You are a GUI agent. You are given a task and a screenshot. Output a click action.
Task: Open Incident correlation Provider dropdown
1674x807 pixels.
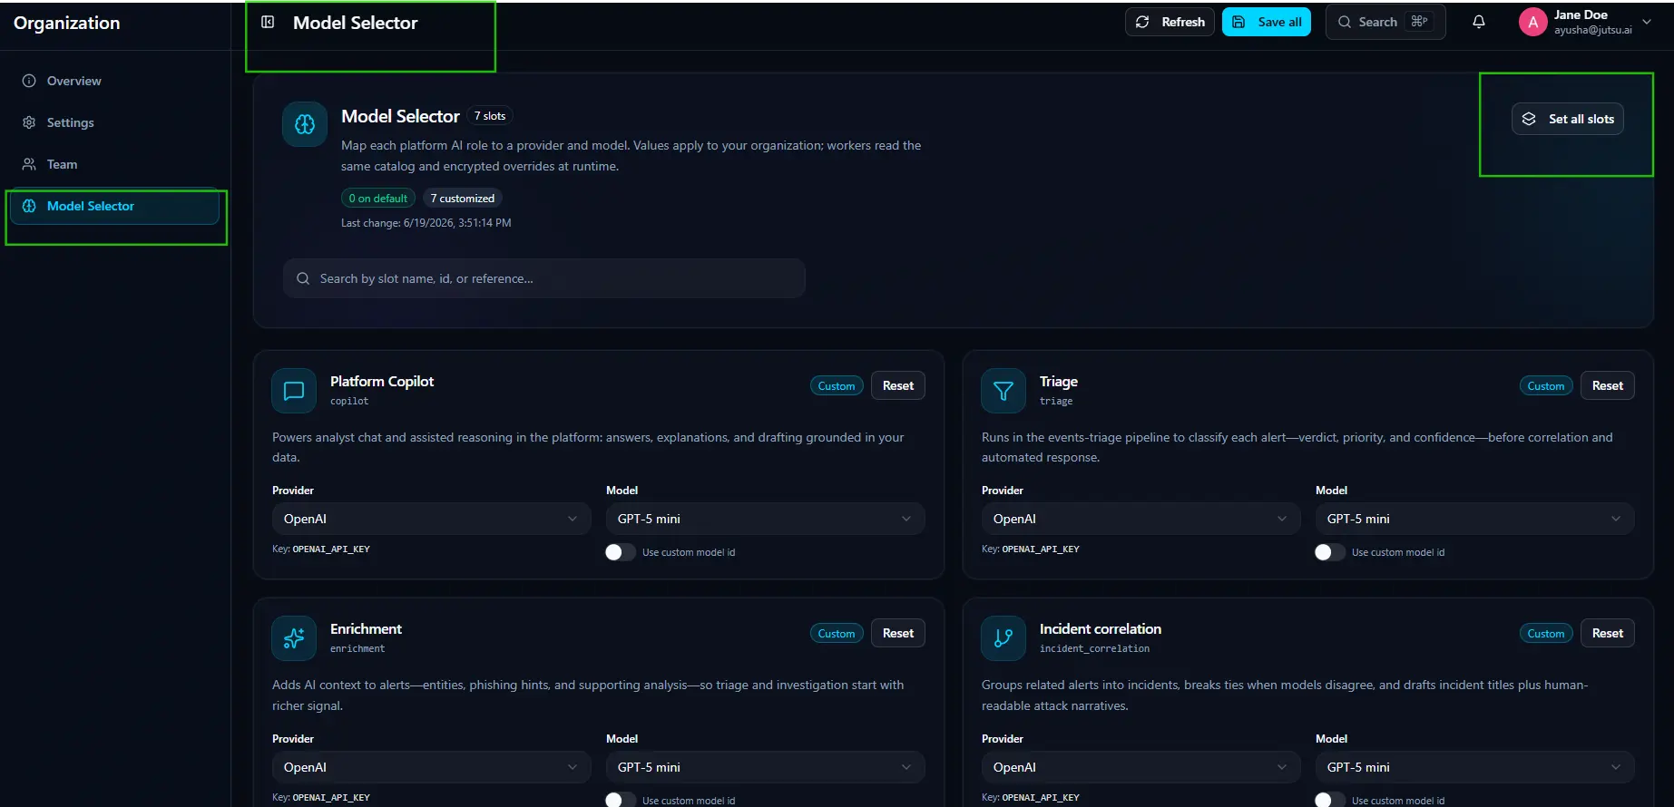point(1140,767)
